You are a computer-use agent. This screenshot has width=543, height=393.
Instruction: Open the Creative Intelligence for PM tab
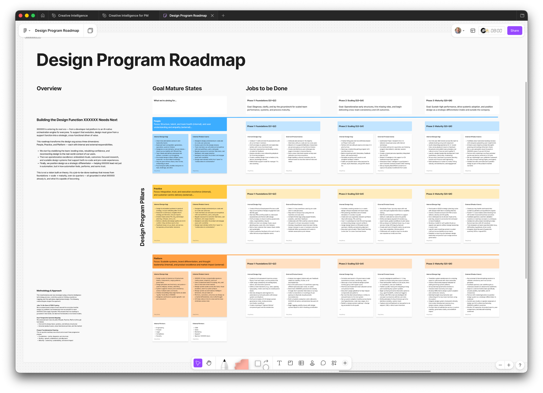pyautogui.click(x=128, y=15)
